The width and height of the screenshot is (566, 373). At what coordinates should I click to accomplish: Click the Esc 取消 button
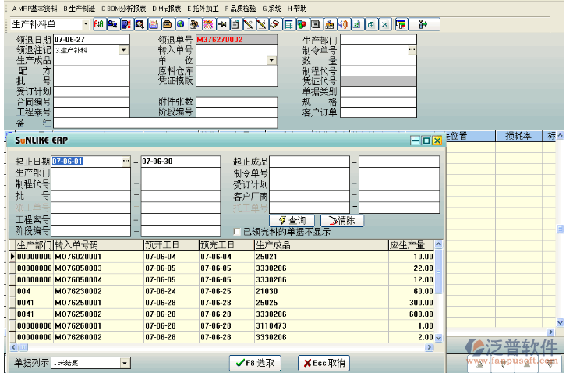[x=324, y=363]
